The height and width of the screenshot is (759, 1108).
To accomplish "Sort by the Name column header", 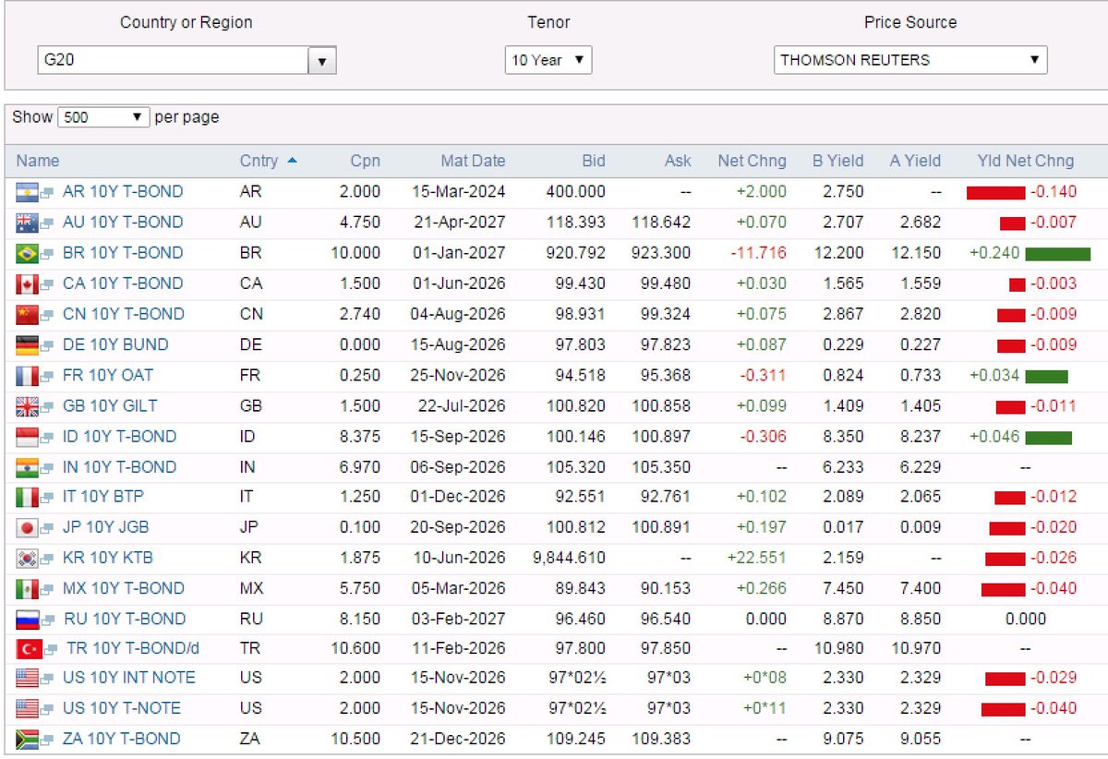I will [x=38, y=161].
